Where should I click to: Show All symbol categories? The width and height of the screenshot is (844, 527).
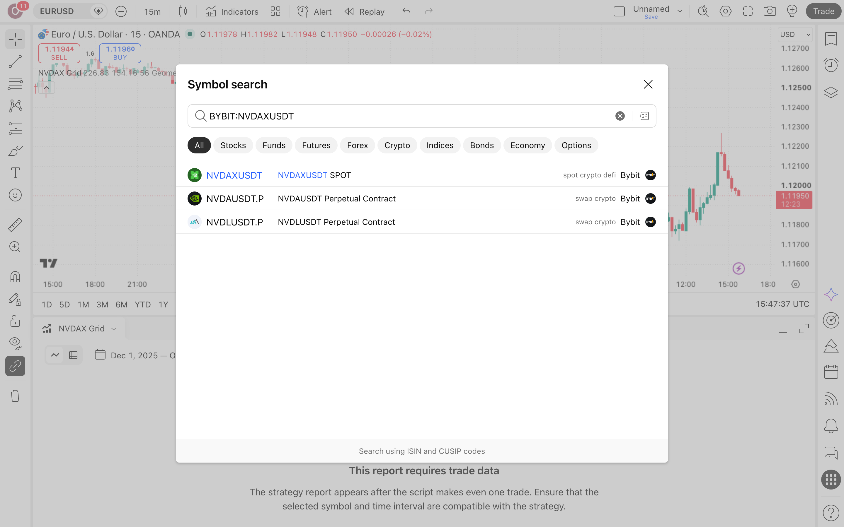(x=199, y=145)
